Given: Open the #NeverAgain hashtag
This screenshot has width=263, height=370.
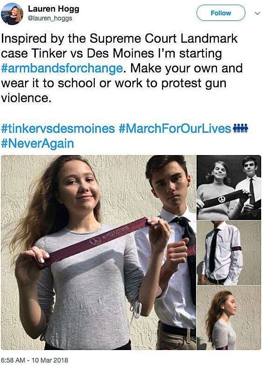Looking at the screenshot, I should [37, 143].
